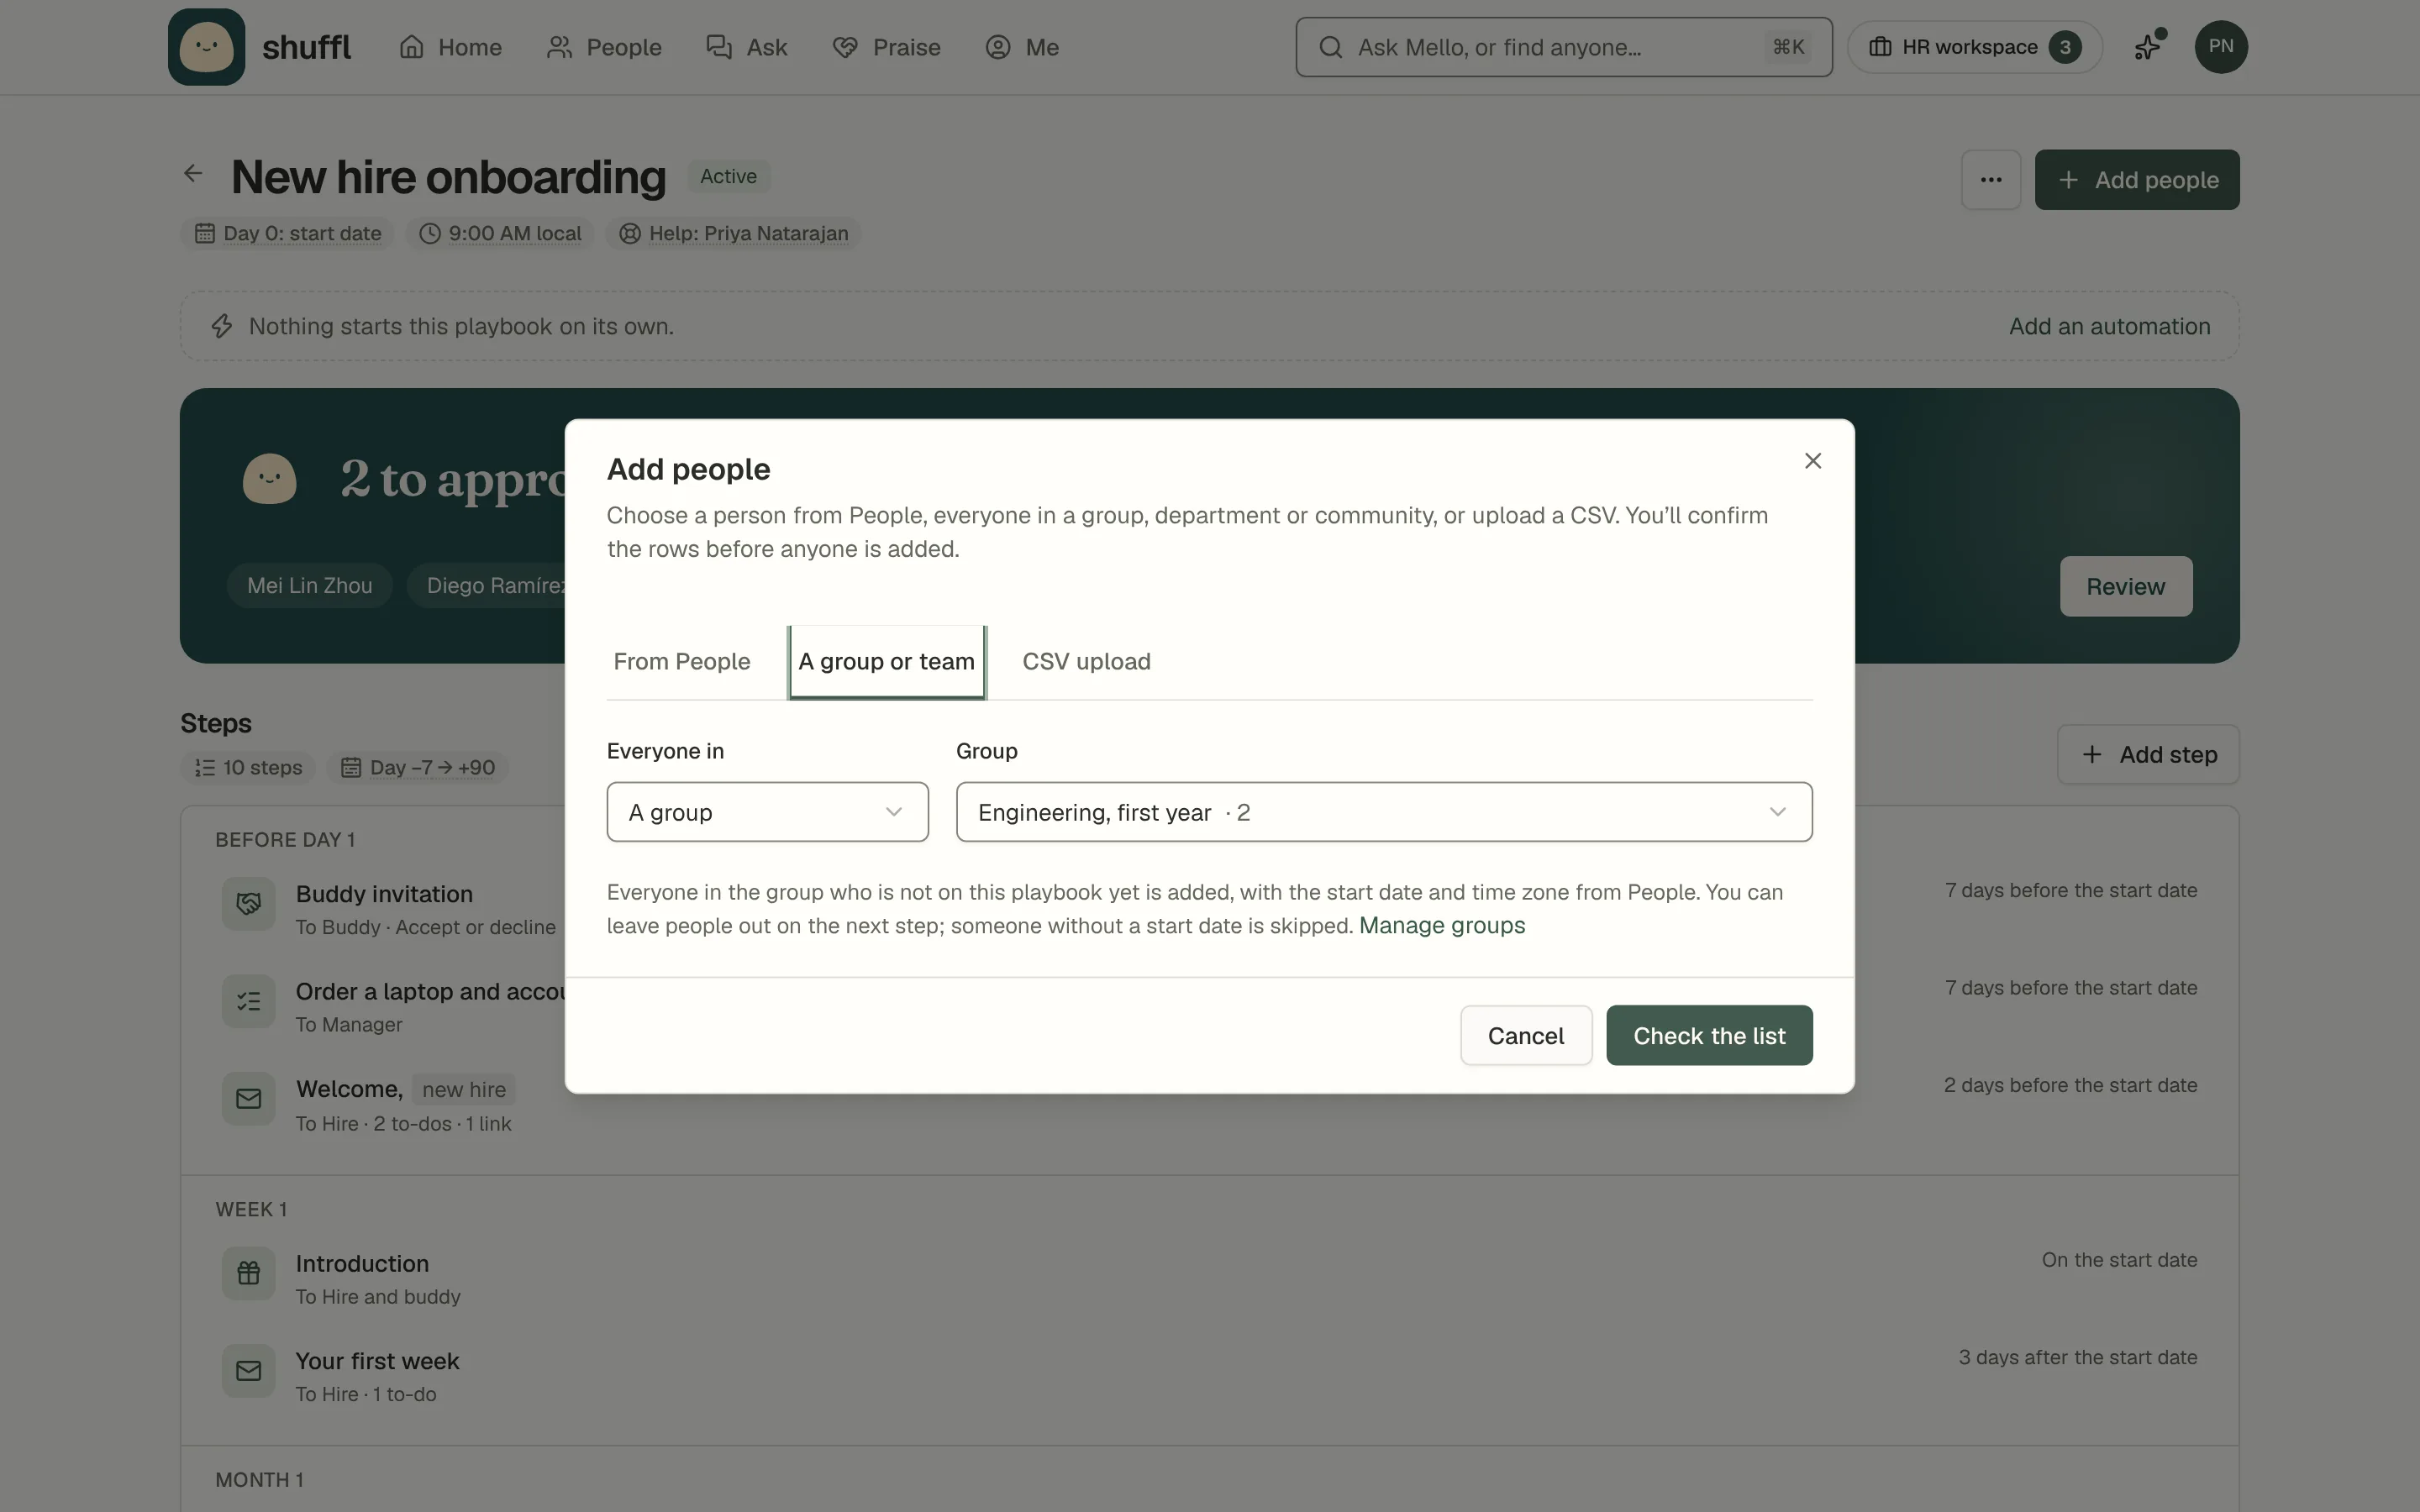Viewport: 2420px width, 1512px height.
Task: Click the shuffl logo icon
Action: point(206,47)
